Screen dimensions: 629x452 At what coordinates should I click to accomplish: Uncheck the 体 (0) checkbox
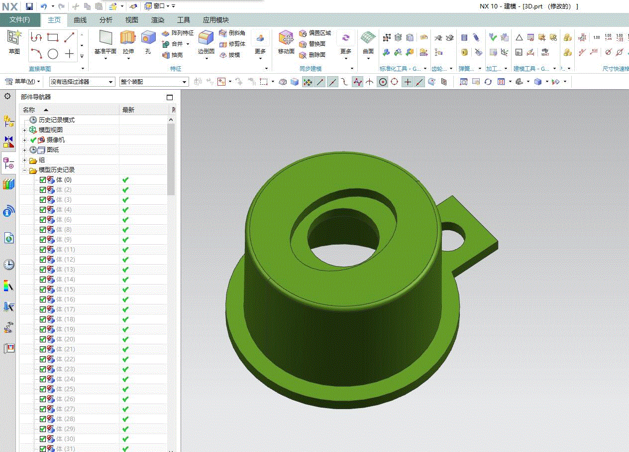pos(43,180)
